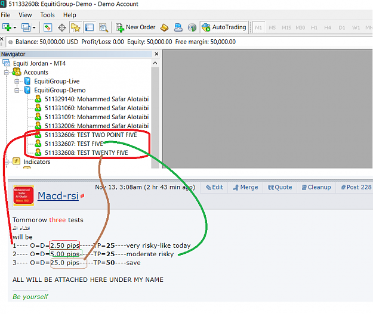The width and height of the screenshot is (373, 314).
Task: Select the H1 timeframe button
Action: coord(315,27)
